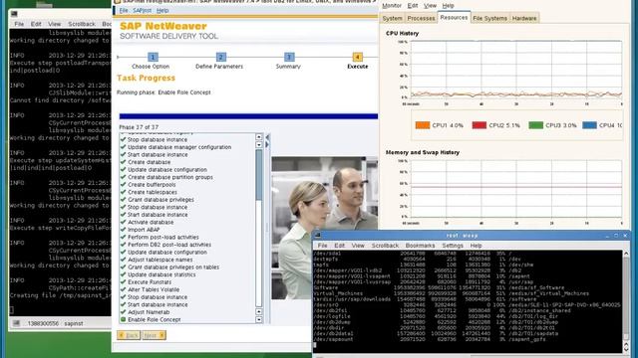The image size is (638, 358).
Task: Select 'Create database partition groups' row
Action: coord(170,177)
